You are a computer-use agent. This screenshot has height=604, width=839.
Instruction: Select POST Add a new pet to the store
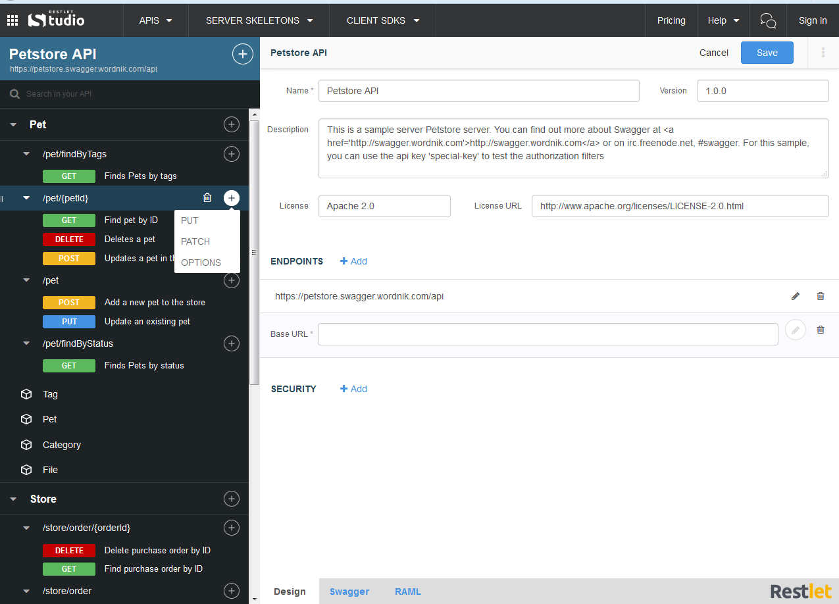point(125,303)
